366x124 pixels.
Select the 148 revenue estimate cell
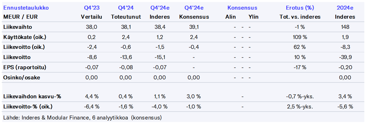pyautogui.click(x=345, y=27)
